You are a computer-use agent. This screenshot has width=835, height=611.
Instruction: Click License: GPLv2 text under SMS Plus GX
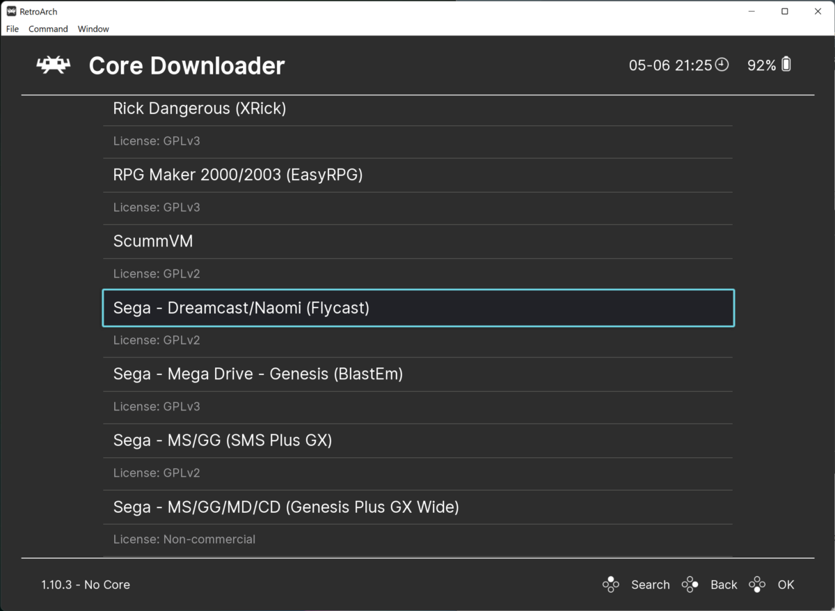tap(157, 473)
